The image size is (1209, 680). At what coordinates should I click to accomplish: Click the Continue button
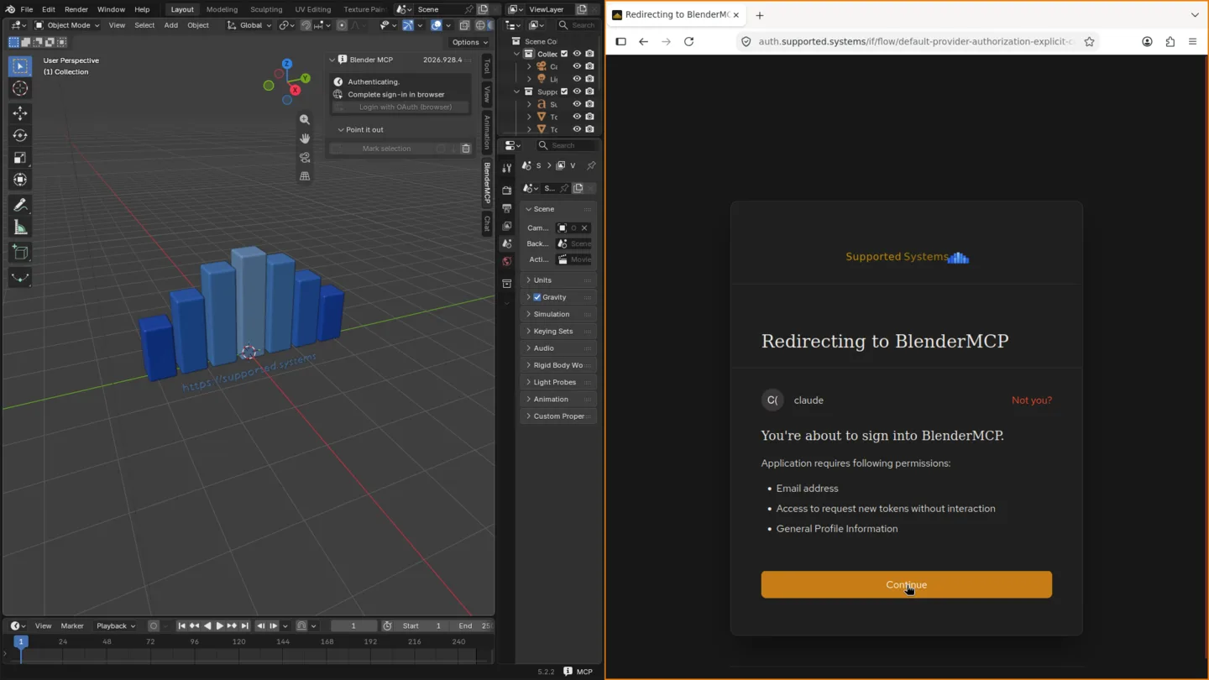(906, 585)
